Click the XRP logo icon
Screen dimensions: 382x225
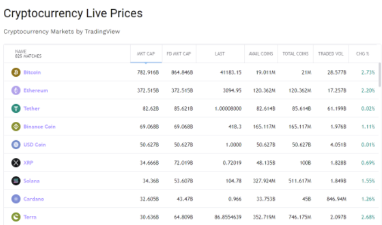coord(16,163)
